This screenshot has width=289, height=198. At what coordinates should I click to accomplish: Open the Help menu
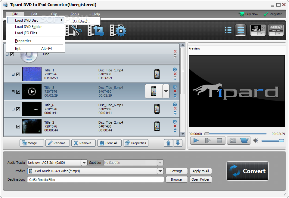pyautogui.click(x=96, y=14)
